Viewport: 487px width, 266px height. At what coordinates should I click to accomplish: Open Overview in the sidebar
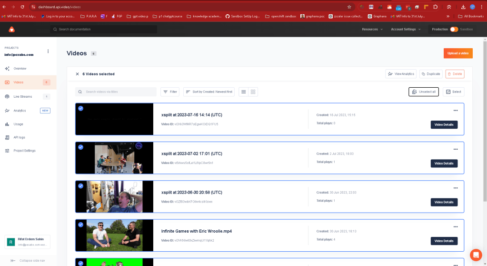[x=28, y=69]
